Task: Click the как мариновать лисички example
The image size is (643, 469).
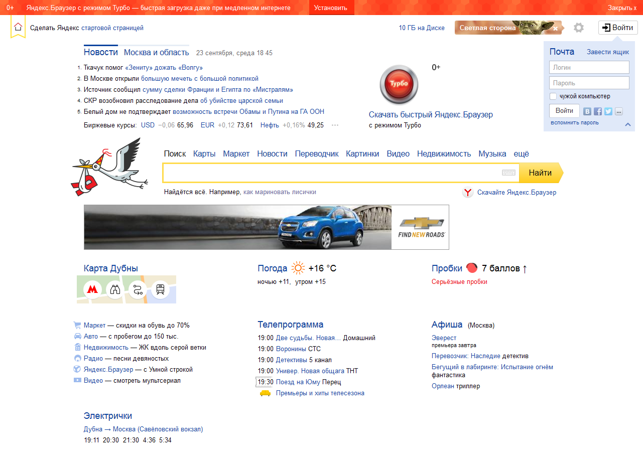Action: [280, 192]
